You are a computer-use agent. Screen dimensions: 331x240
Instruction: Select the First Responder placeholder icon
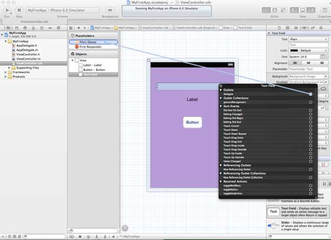click(x=77, y=47)
